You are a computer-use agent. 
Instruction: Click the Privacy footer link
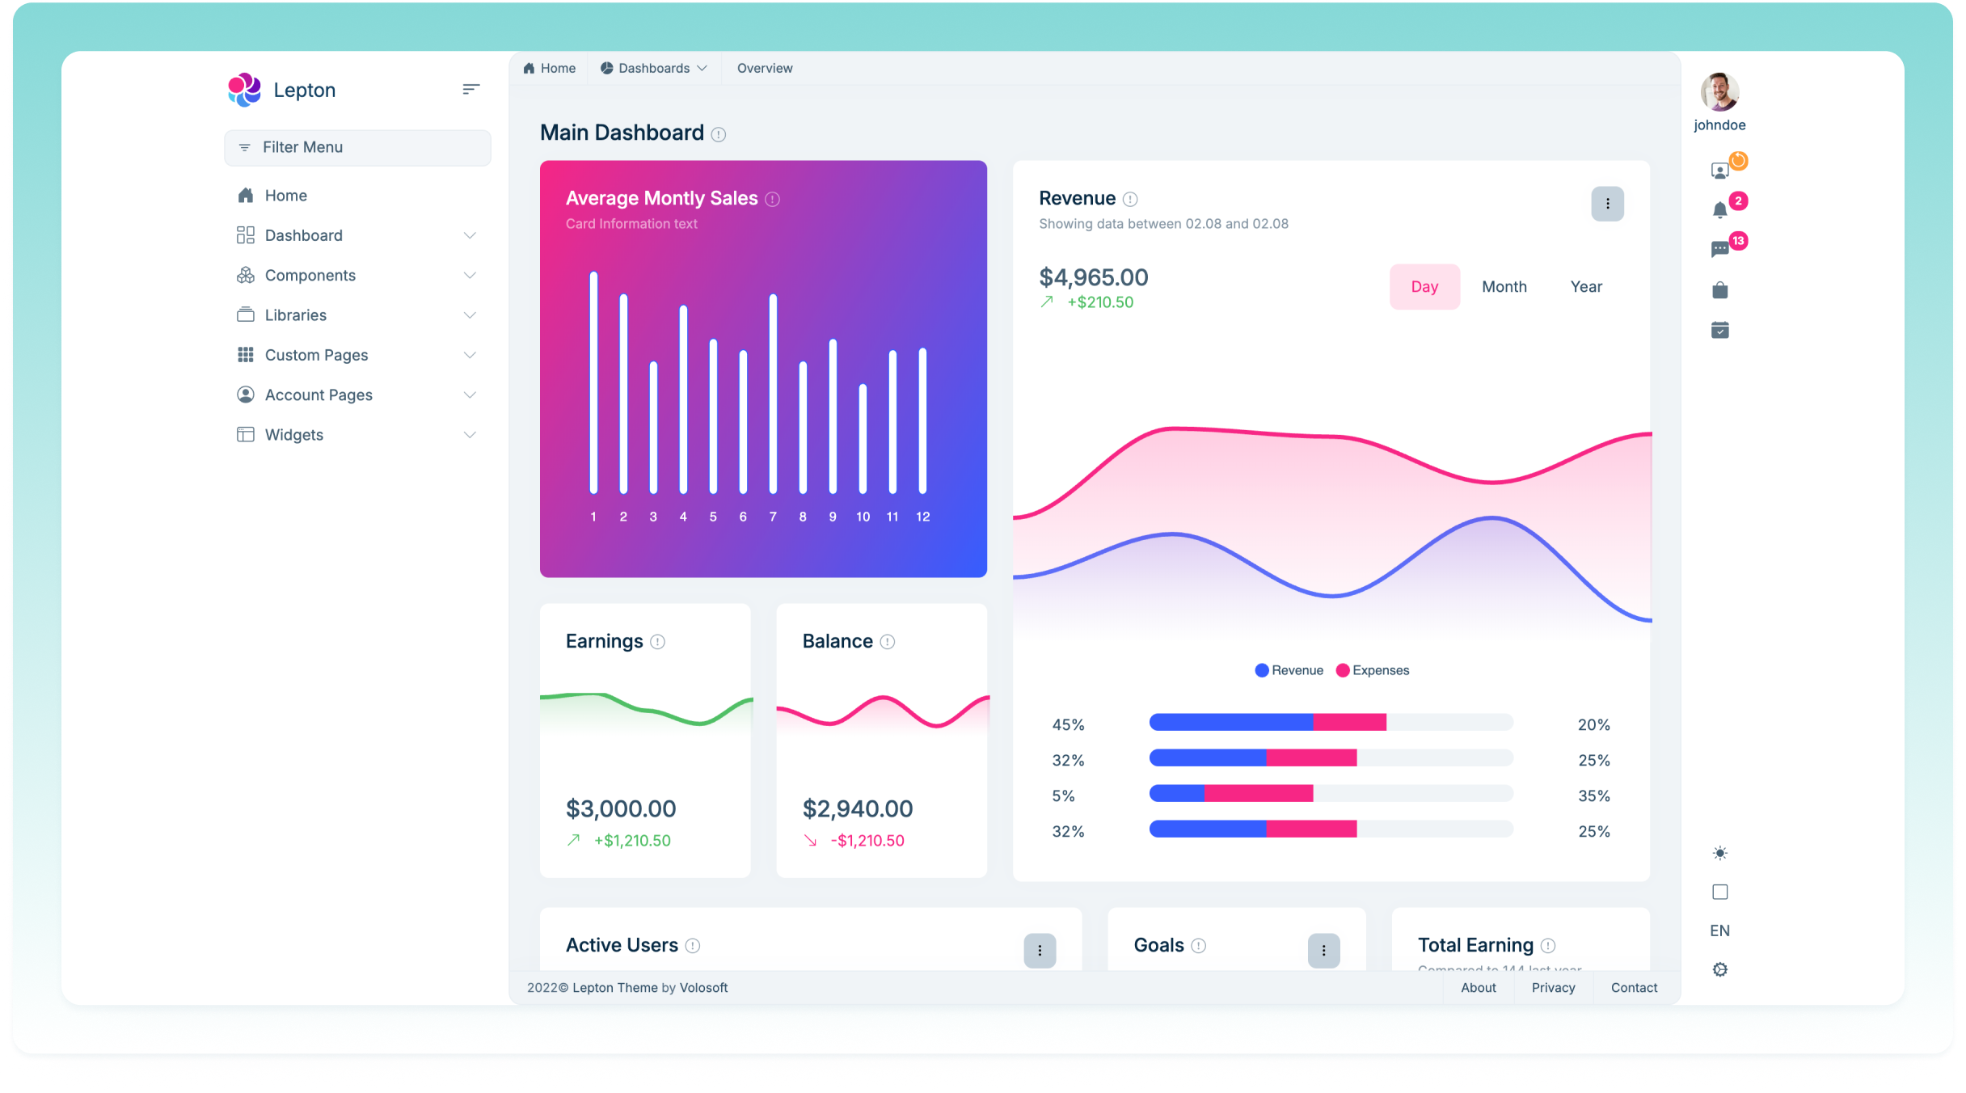coord(1553,988)
